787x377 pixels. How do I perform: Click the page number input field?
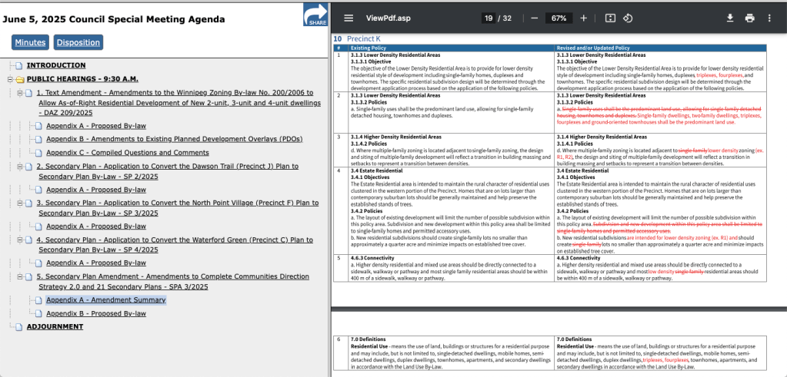click(x=487, y=18)
